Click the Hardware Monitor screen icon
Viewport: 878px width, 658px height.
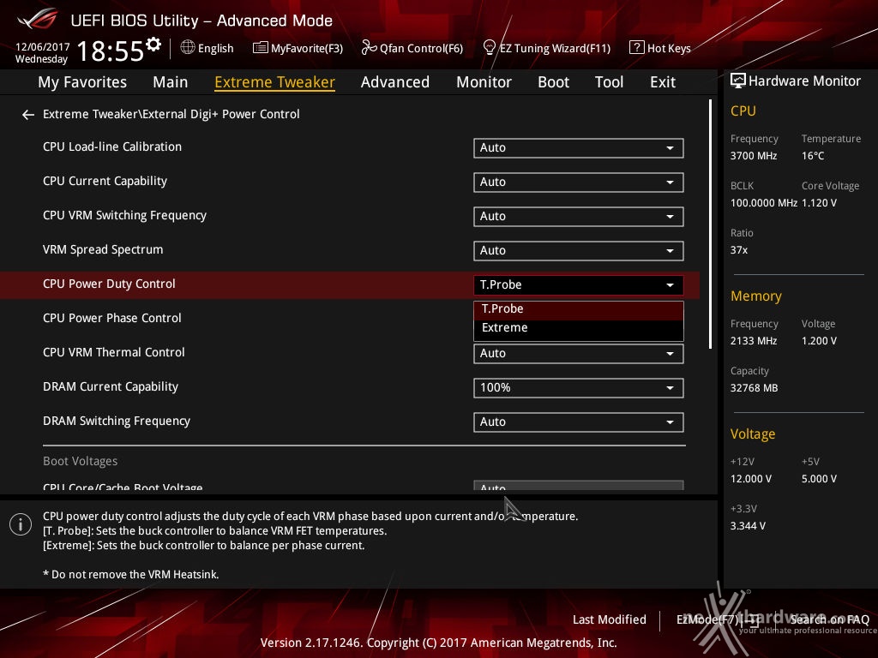pos(738,81)
